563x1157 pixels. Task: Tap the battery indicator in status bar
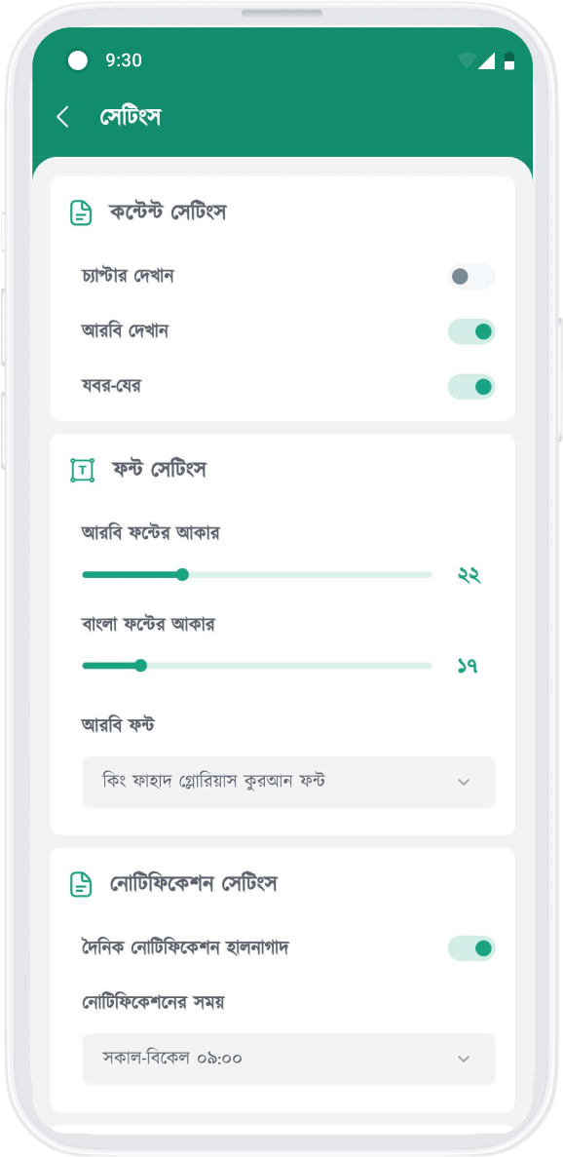[509, 61]
